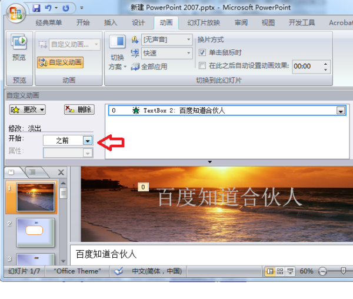
Task: Click slide panel scroll up arrow
Action: coord(64,183)
